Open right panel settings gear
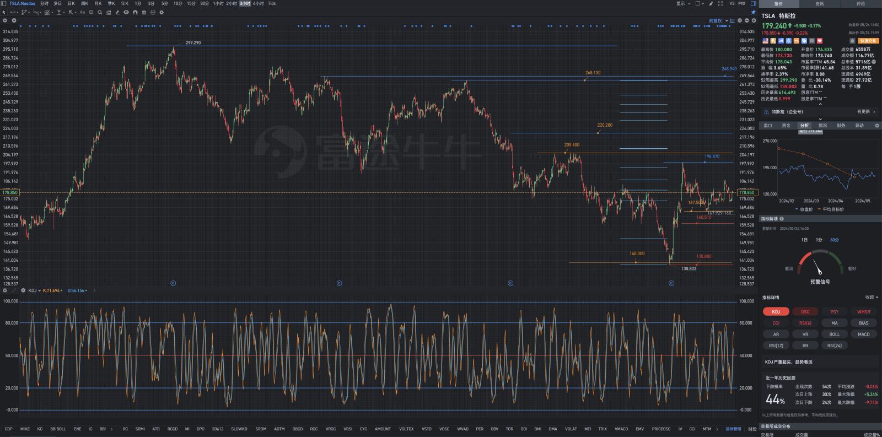The image size is (882, 437). pos(877,126)
